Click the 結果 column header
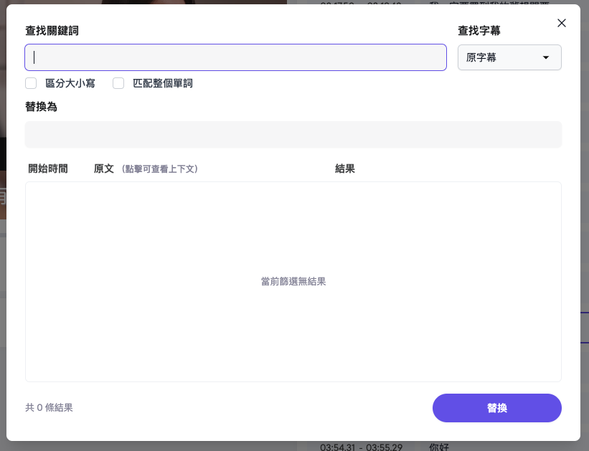The width and height of the screenshot is (589, 451). coord(345,168)
